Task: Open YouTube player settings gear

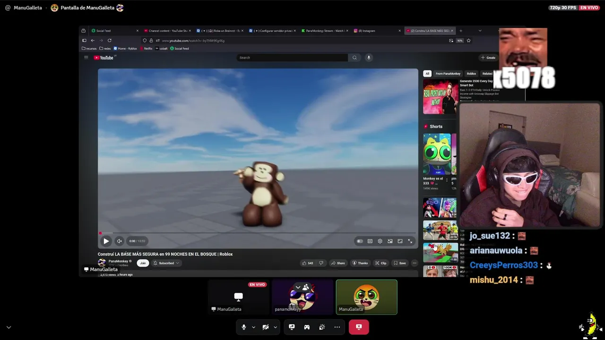Action: 380,241
